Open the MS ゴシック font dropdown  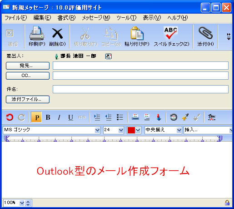coord(97,130)
